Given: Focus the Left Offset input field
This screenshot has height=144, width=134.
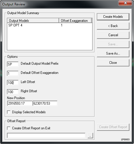Looking at the screenshot, I should tap(13, 82).
